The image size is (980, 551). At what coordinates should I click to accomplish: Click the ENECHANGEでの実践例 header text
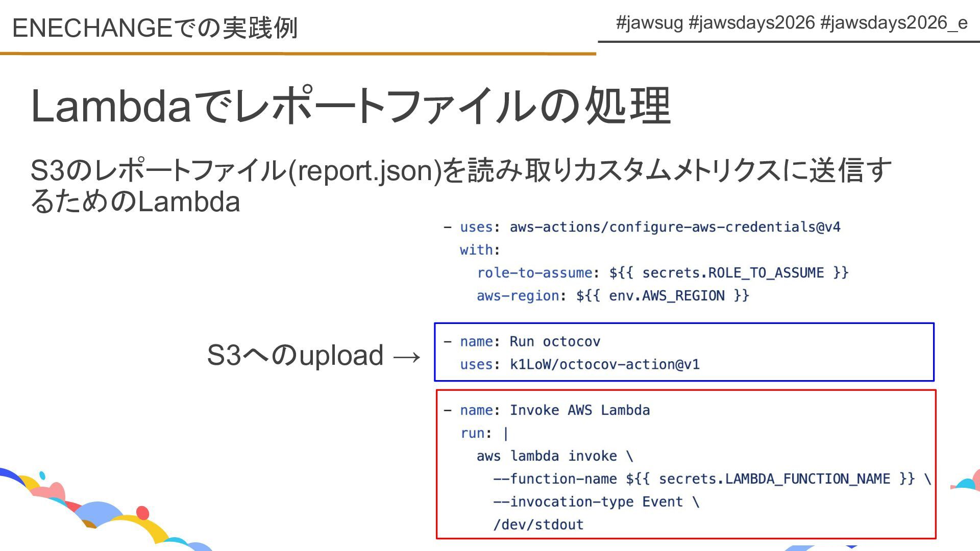155,28
